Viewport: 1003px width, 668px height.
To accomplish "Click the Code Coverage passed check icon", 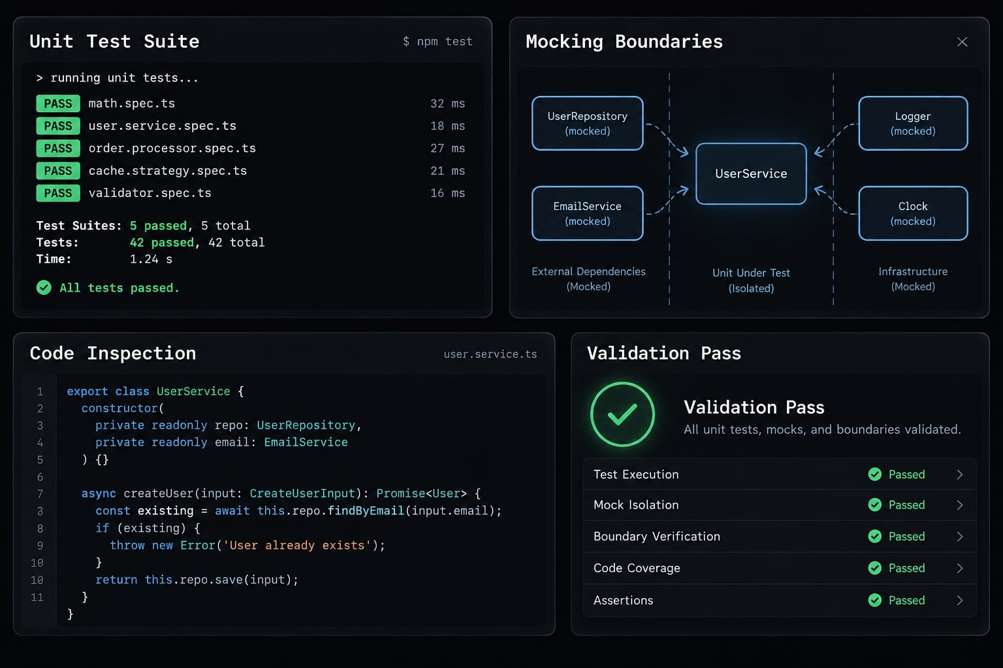I will (875, 568).
